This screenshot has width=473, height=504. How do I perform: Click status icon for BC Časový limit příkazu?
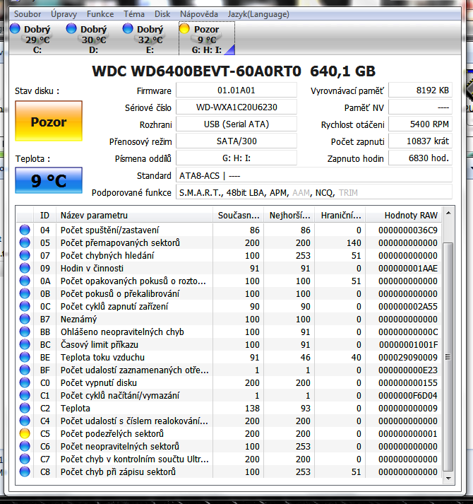[25, 344]
